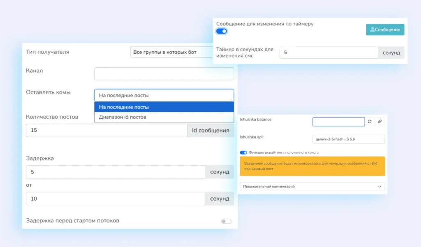
Task: Click inside the Канал input field
Action: click(x=164, y=73)
